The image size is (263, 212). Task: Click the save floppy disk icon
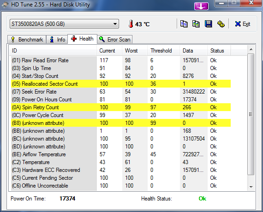208,24
